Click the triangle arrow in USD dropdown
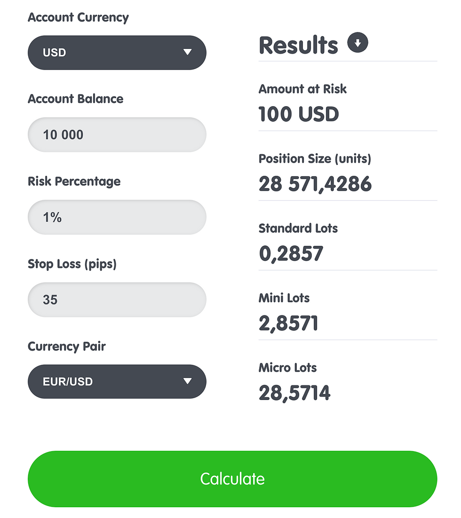Viewport: 461px width, 518px height. (x=187, y=52)
